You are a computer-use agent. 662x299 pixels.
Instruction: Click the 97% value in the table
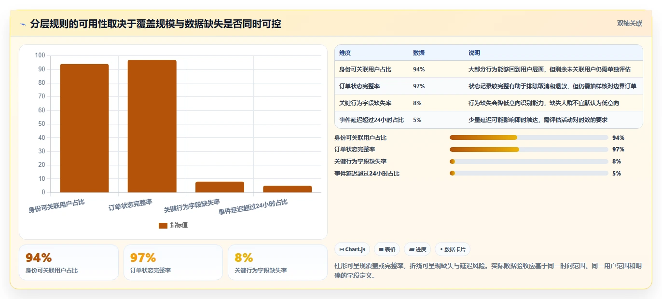point(419,86)
